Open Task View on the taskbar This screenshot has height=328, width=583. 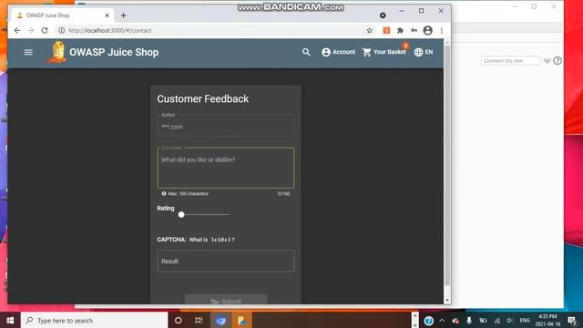[x=199, y=320]
